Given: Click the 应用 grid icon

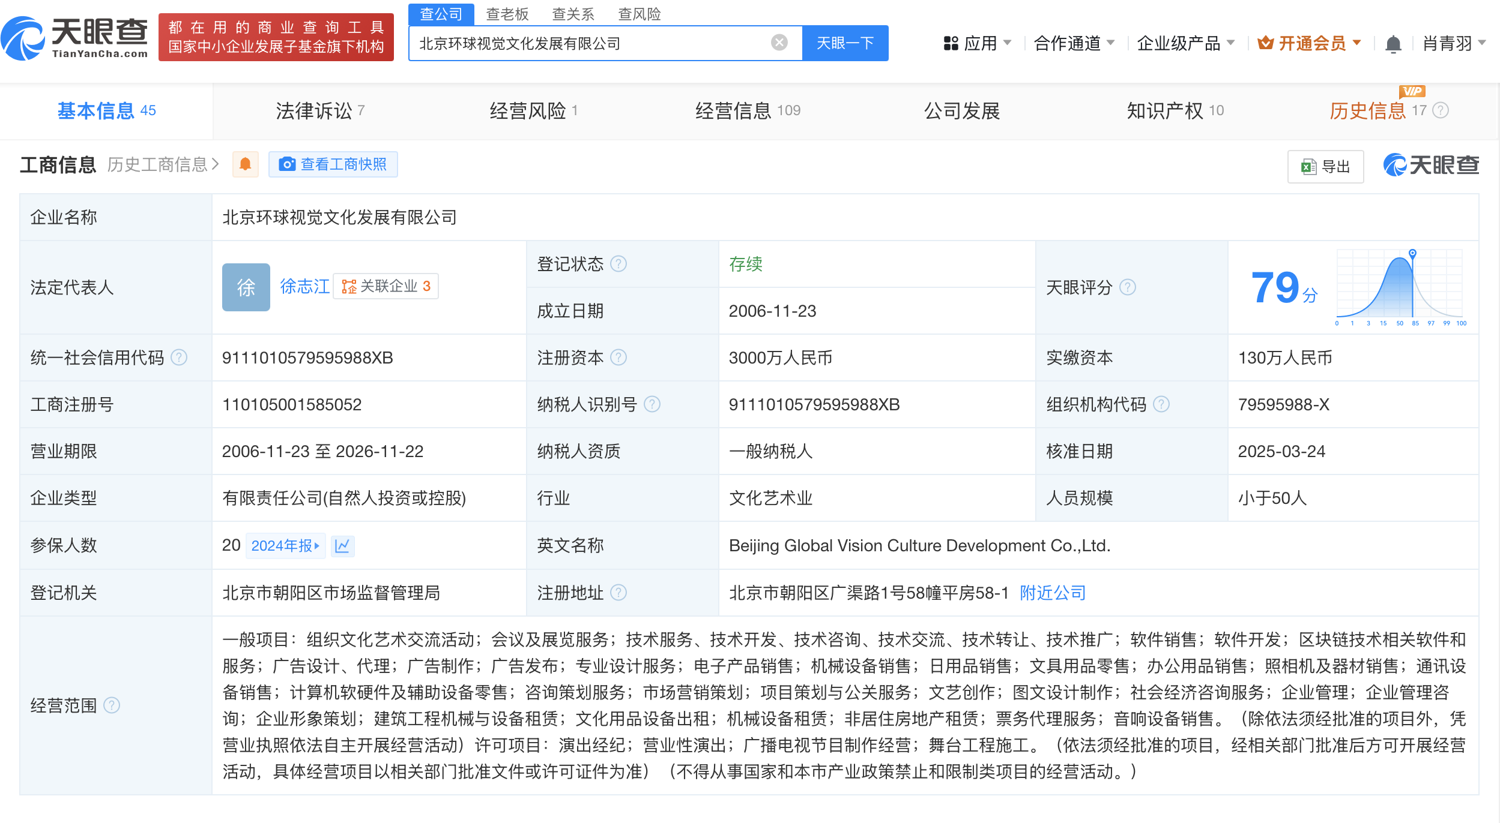Looking at the screenshot, I should coord(951,43).
